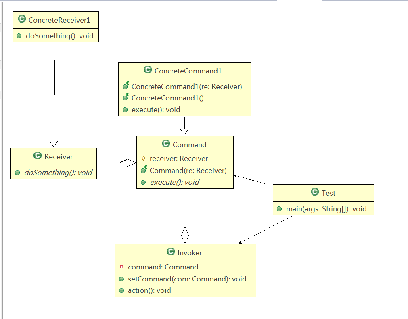
Task: Click the public icon beside main method
Action: coord(279,209)
